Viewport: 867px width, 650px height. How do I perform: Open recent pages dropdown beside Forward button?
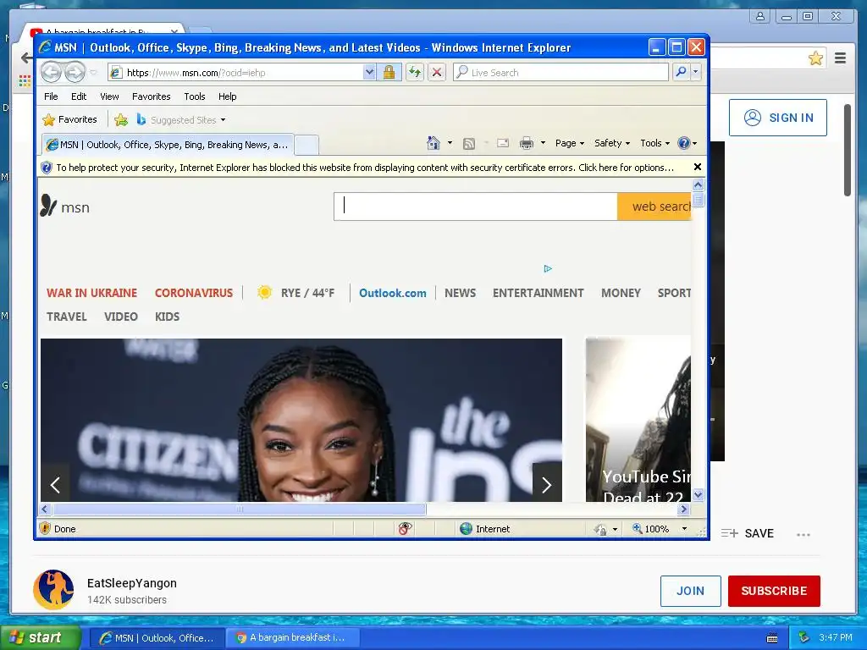point(93,73)
